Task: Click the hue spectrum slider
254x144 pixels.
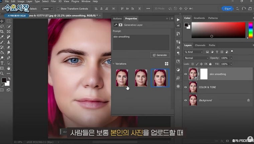Action: tap(251, 30)
